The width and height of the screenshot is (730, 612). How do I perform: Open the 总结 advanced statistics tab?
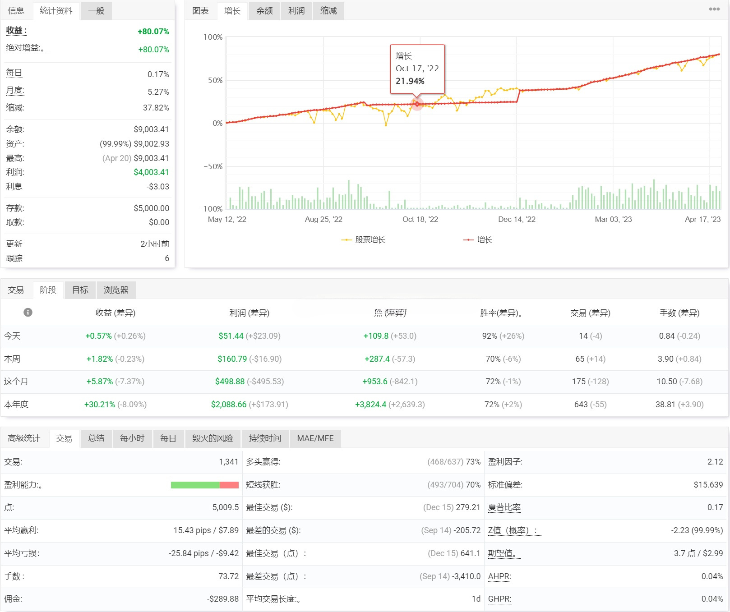[x=96, y=438]
